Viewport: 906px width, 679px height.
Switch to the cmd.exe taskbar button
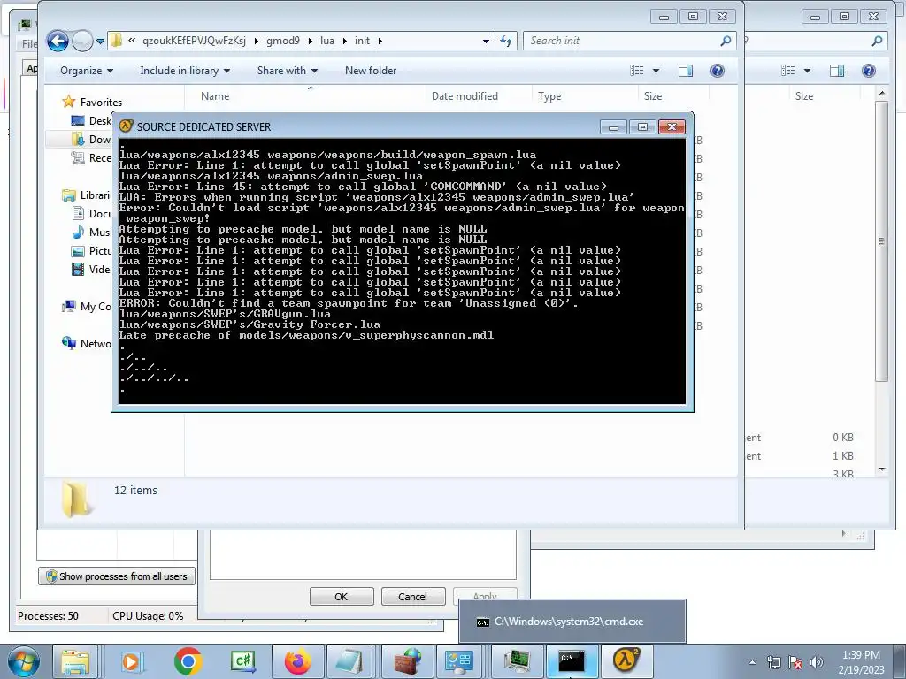click(x=572, y=661)
